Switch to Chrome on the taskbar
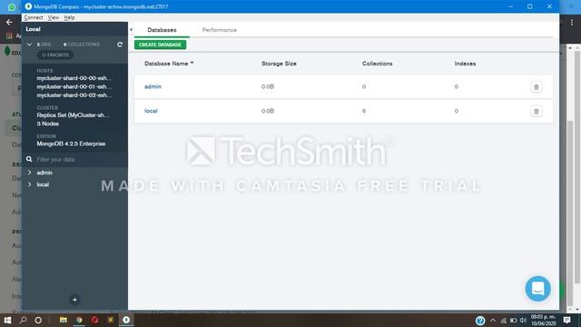Screen dimensions: 581x327 pos(79,320)
